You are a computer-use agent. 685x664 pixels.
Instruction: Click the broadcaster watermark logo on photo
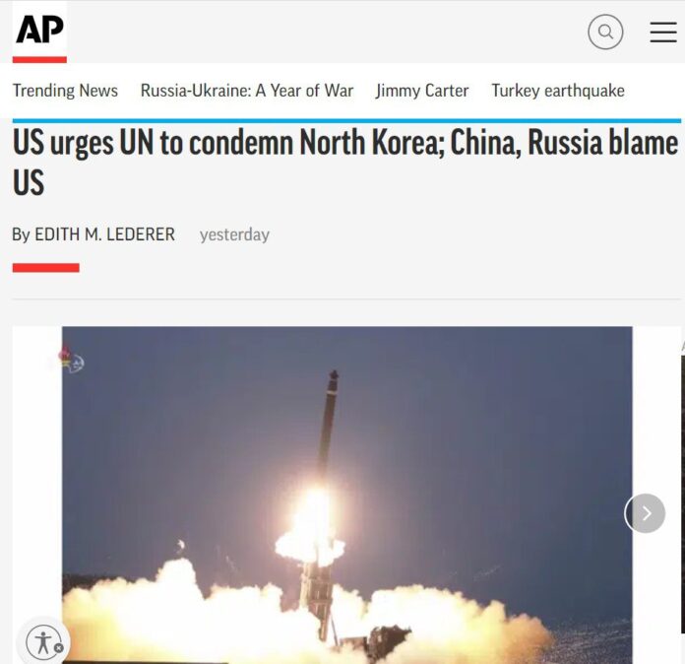[71, 360]
